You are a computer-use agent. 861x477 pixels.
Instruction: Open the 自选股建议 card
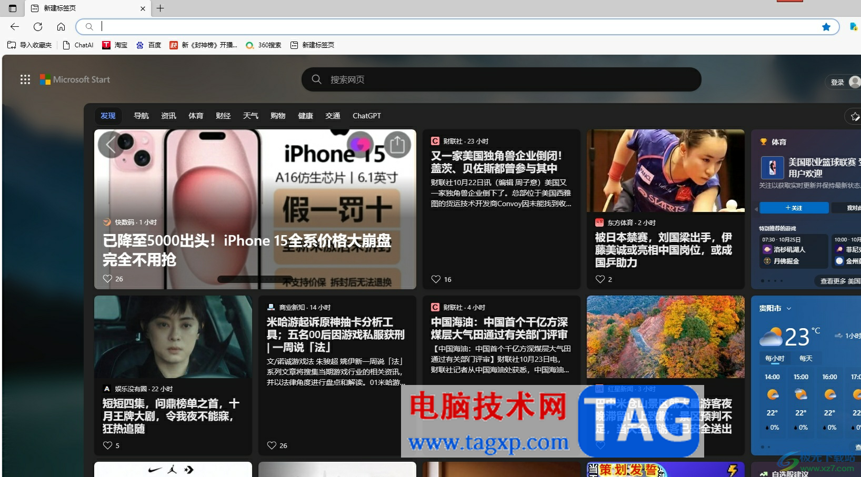[789, 474]
